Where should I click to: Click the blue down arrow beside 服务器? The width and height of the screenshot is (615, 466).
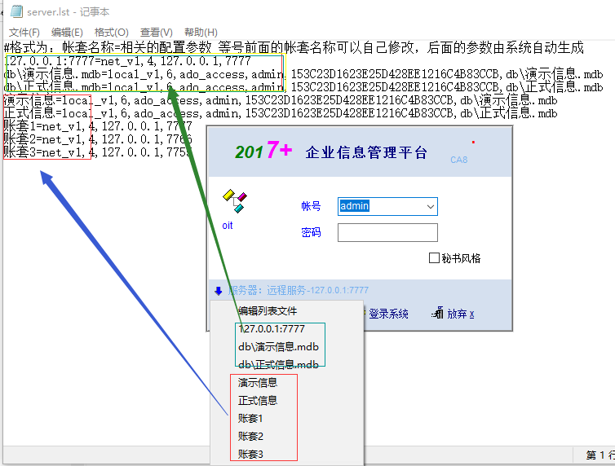coord(218,290)
